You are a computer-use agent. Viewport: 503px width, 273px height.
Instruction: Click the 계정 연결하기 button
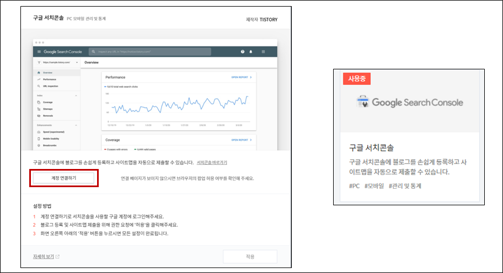[63, 178]
